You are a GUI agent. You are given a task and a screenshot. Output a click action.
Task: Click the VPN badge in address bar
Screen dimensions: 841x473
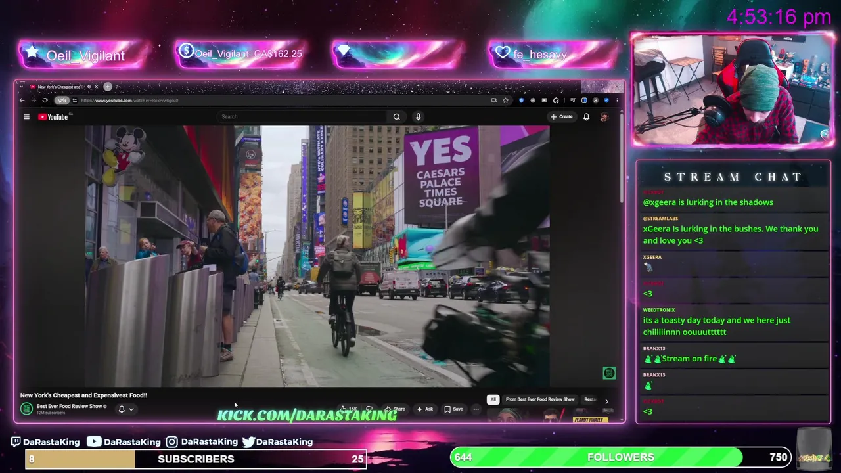click(62, 101)
